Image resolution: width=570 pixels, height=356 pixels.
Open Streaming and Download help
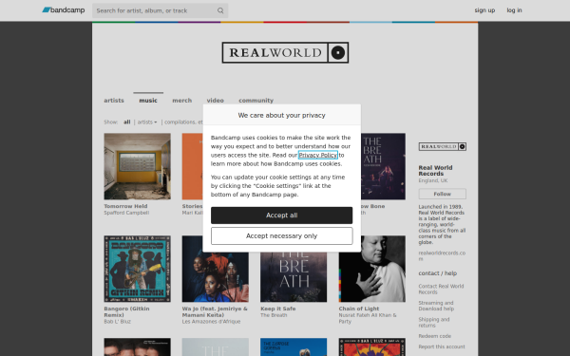tap(436, 306)
